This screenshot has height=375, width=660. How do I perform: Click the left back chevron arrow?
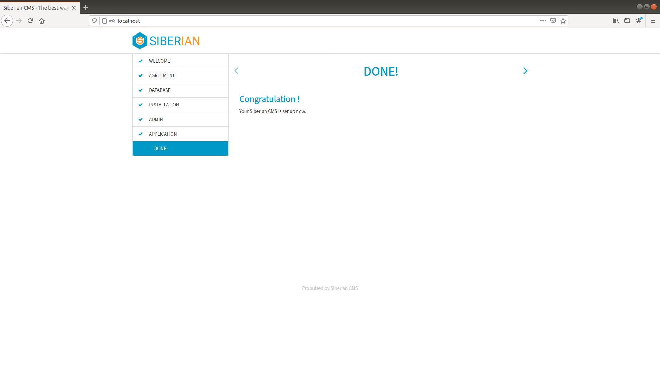tap(236, 71)
